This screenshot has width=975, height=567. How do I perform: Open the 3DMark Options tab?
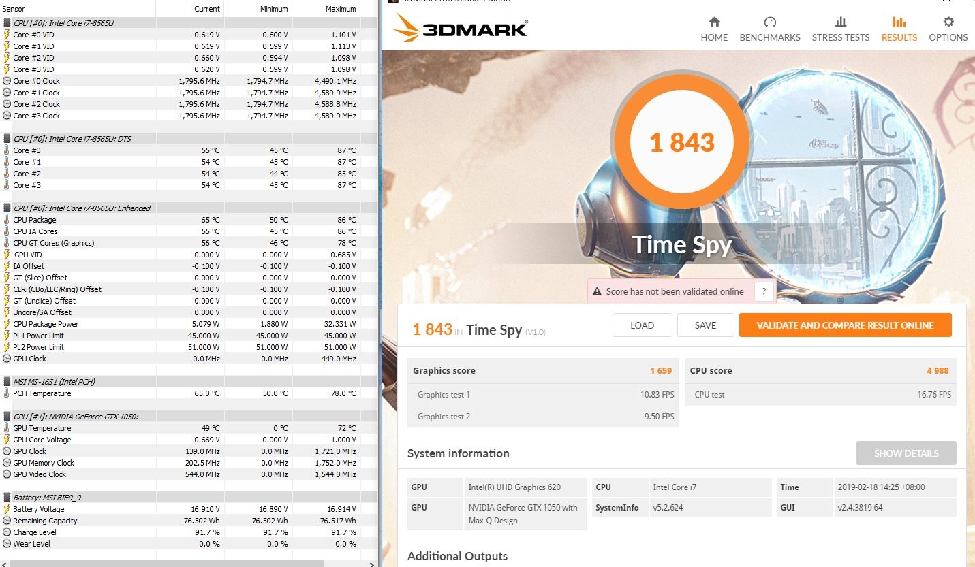[x=948, y=29]
